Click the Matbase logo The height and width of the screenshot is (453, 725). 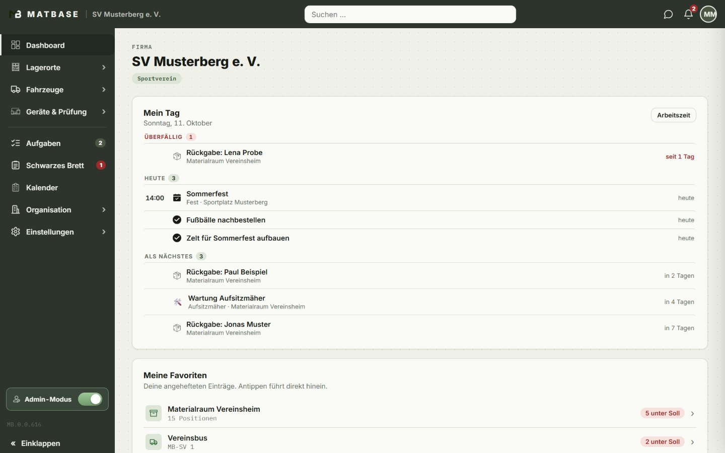44,14
